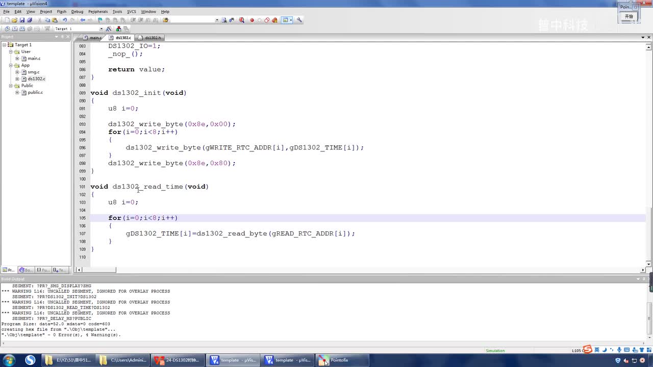Undo the last edit with the toolbar arrow

65,20
